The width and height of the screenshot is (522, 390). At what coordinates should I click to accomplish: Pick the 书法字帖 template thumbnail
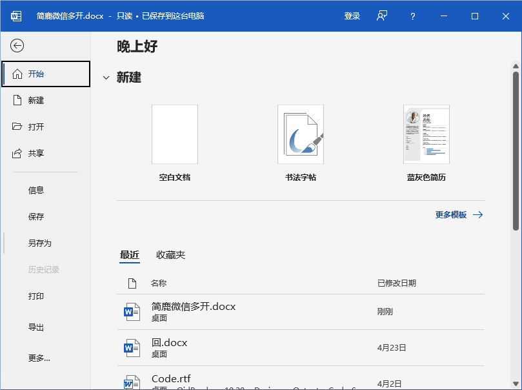coord(301,134)
